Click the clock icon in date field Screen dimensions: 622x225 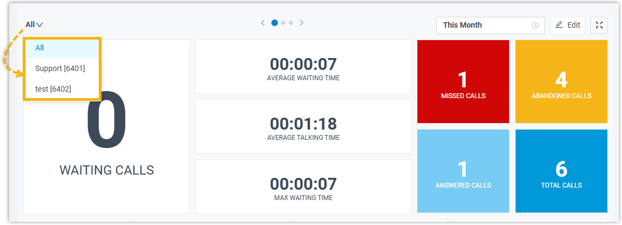point(535,25)
